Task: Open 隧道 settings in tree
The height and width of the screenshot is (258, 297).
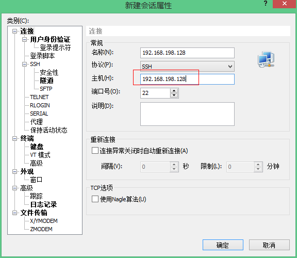Action: (x=46, y=80)
